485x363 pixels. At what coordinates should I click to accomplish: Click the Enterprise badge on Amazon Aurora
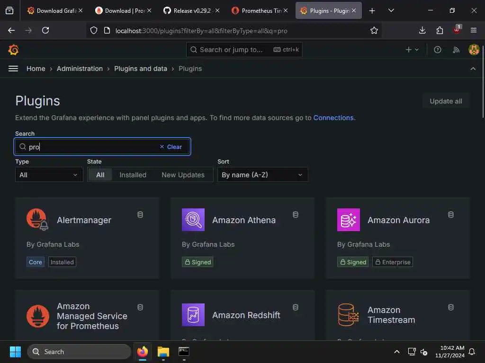393,262
